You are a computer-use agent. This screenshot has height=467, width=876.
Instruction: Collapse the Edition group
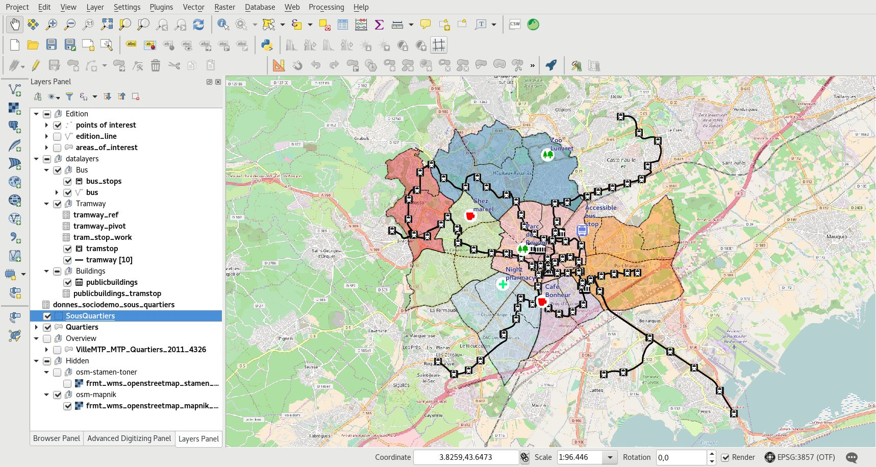tap(36, 114)
